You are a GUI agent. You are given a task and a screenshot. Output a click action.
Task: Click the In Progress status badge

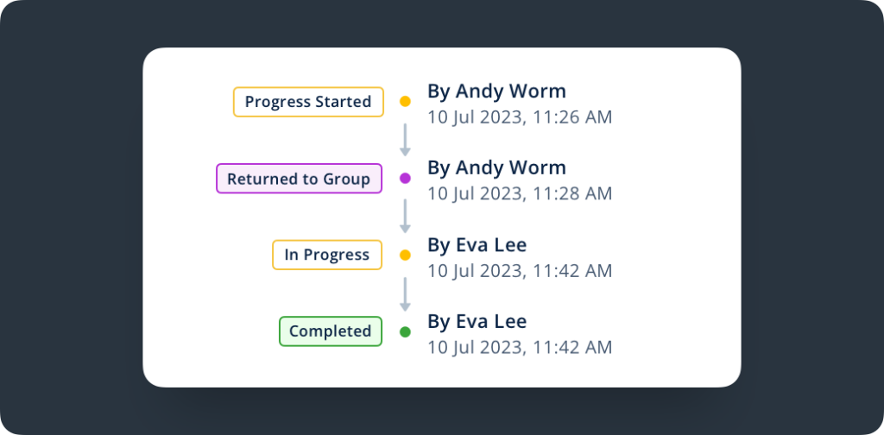327,255
